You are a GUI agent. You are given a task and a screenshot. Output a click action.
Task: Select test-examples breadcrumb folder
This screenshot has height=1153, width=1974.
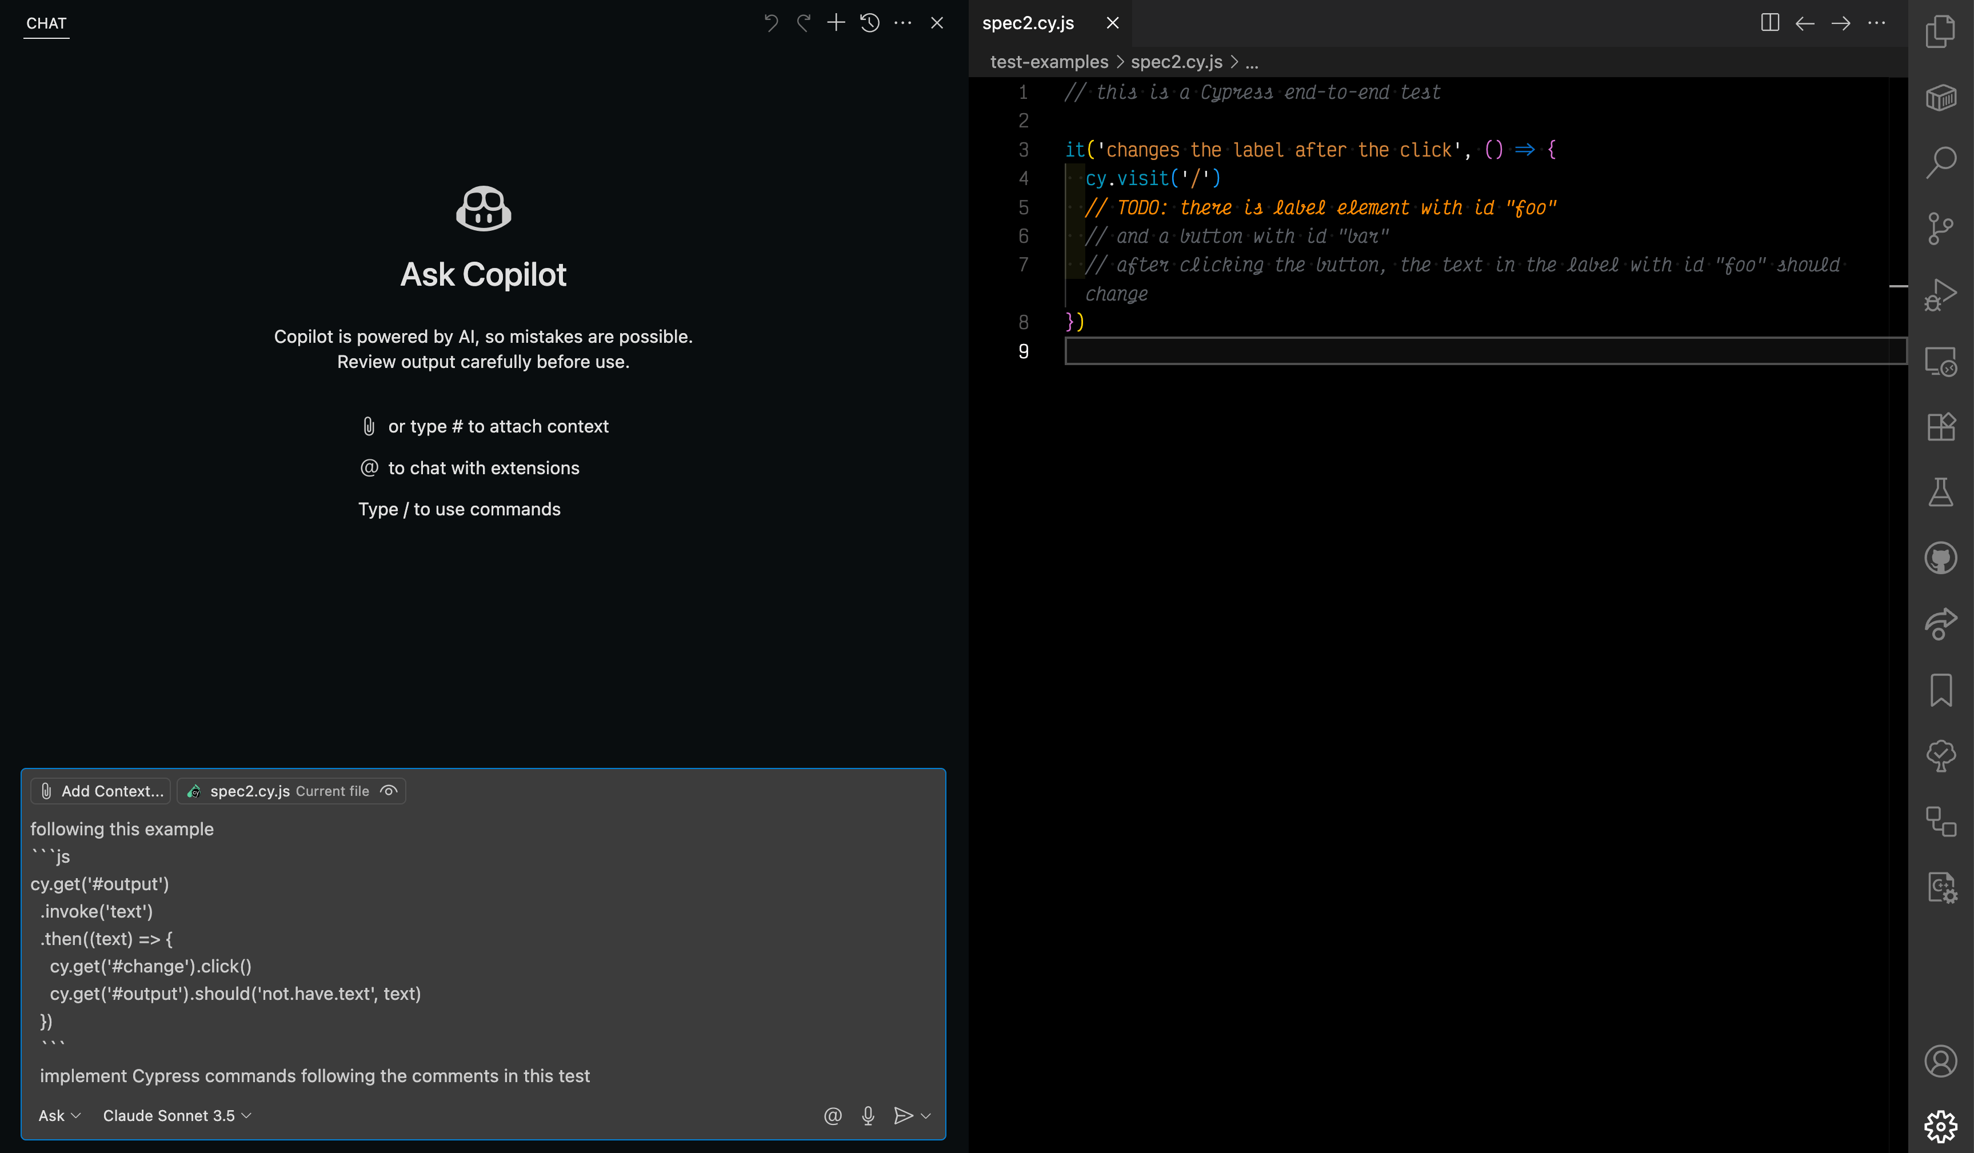click(1049, 62)
